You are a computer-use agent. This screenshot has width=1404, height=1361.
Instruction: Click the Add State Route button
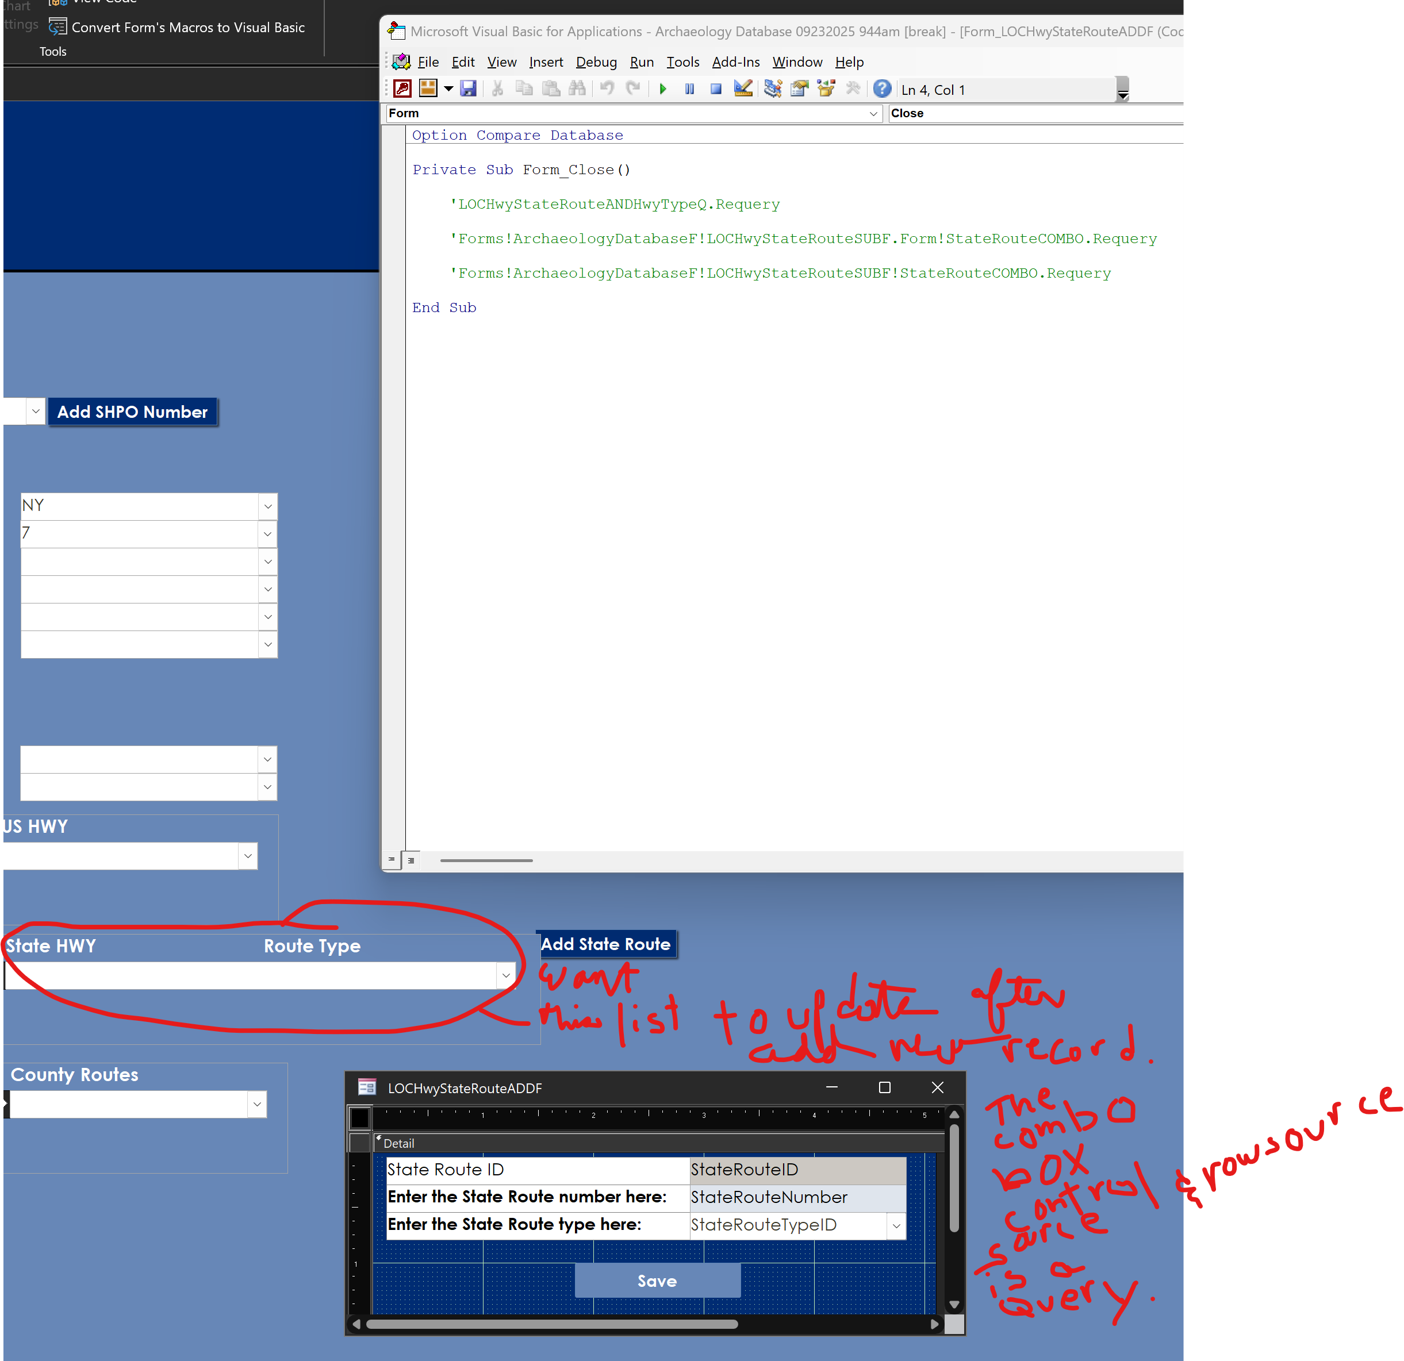coord(606,944)
